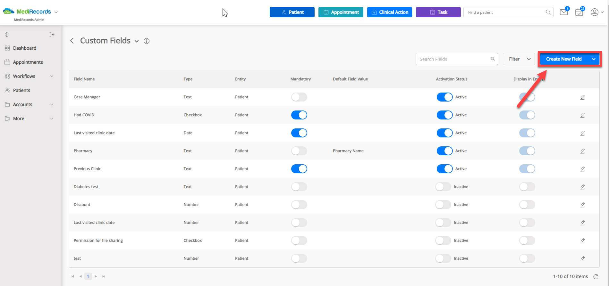Click the Clinical Action button
Image resolution: width=609 pixels, height=286 pixels.
(390, 12)
